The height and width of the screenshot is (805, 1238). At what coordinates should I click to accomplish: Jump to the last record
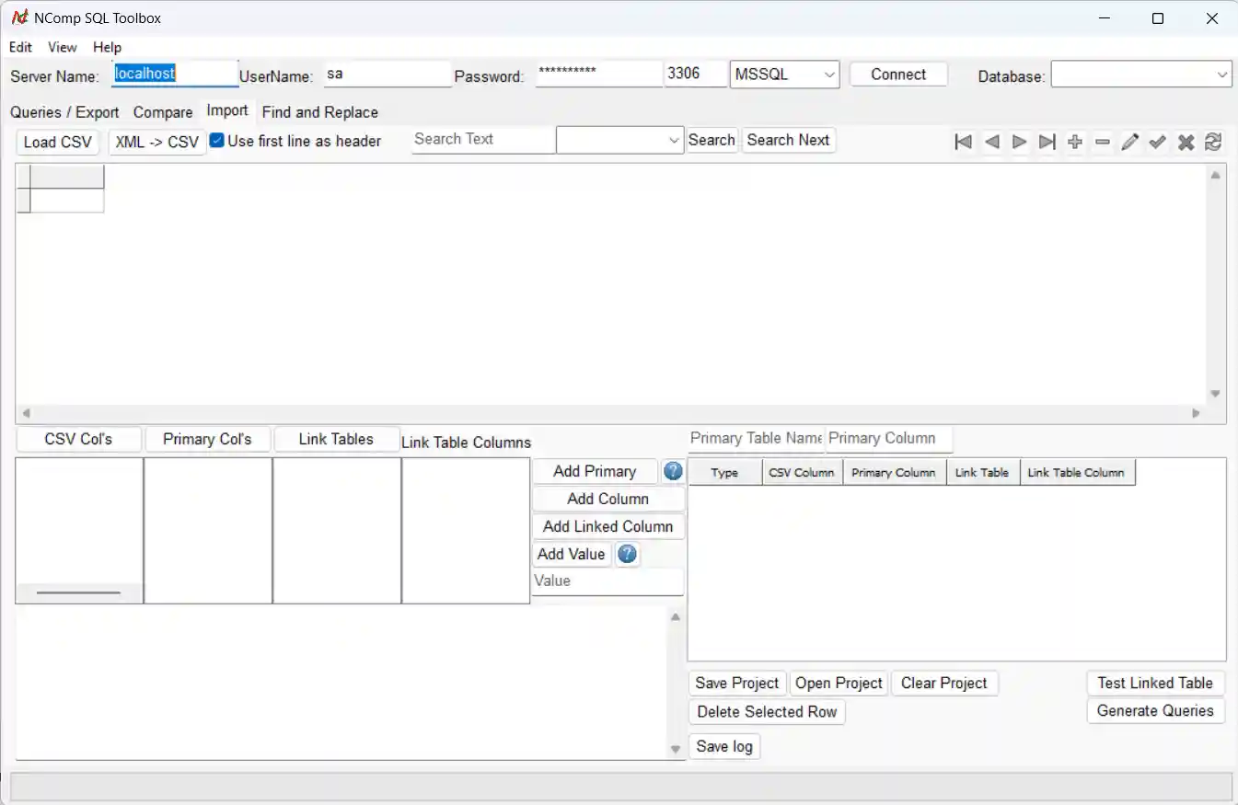(1047, 142)
